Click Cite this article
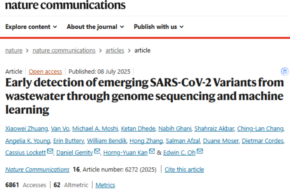Viewport: 290px width, 191px height. coord(184,170)
